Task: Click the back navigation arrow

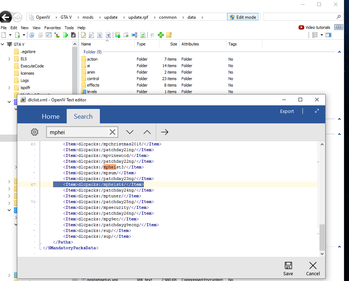Action: (x=5, y=17)
